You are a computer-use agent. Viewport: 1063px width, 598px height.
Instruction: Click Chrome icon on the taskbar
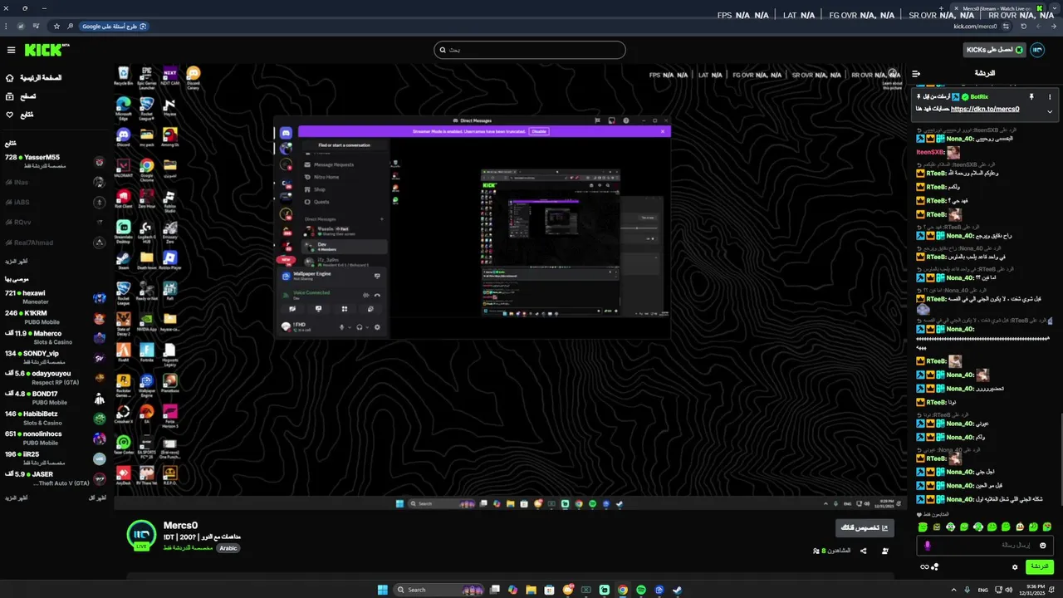[x=623, y=590]
